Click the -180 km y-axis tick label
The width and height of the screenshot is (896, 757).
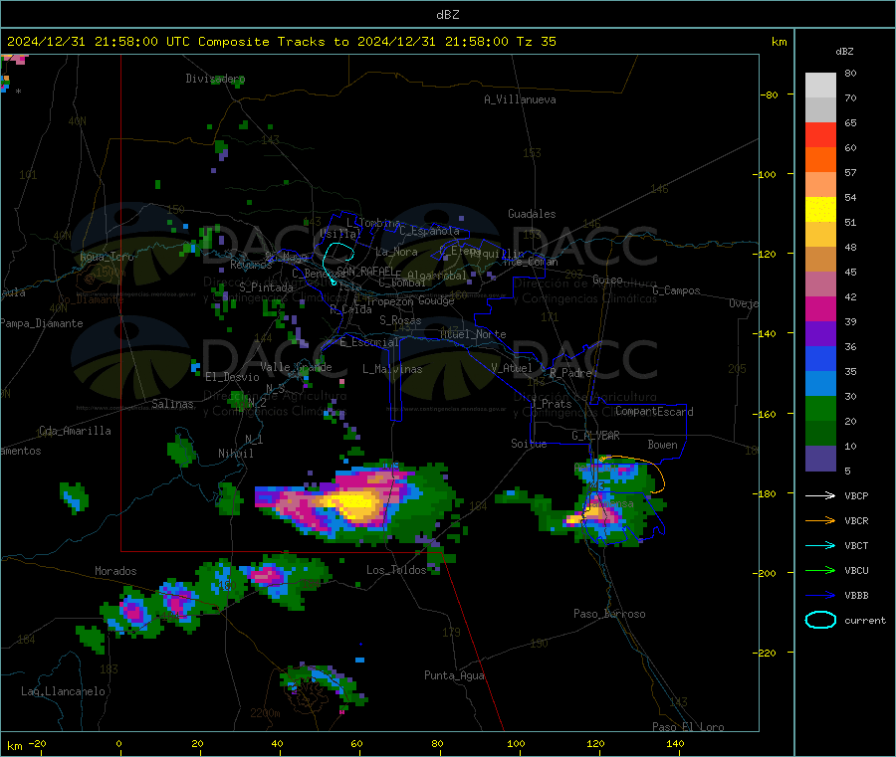768,493
